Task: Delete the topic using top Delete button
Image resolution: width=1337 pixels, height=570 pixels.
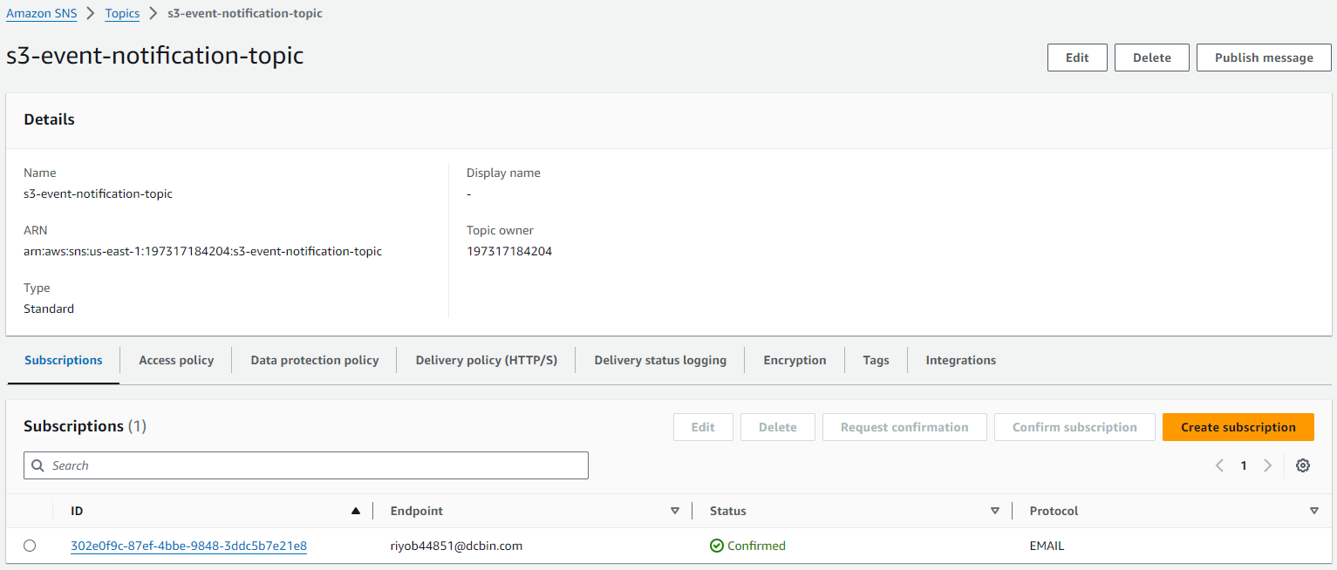Action: click(x=1151, y=58)
